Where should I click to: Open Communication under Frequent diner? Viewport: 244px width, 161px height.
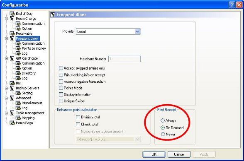tap(33, 43)
